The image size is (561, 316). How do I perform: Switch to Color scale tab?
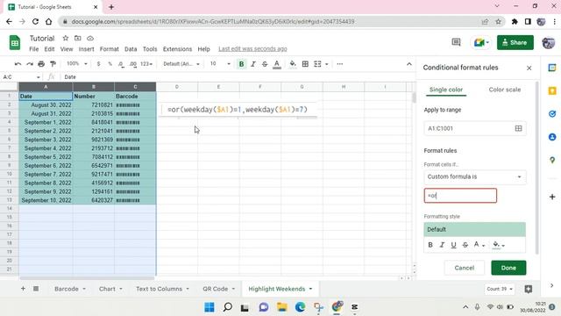click(505, 90)
